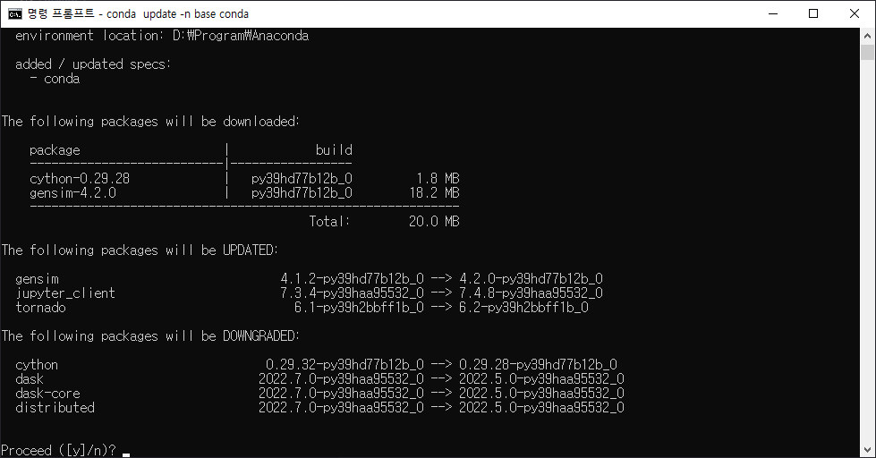The height and width of the screenshot is (458, 876).
Task: Click gensim's old version '4.1.2-py39hd77b12b_0'
Action: (352, 279)
